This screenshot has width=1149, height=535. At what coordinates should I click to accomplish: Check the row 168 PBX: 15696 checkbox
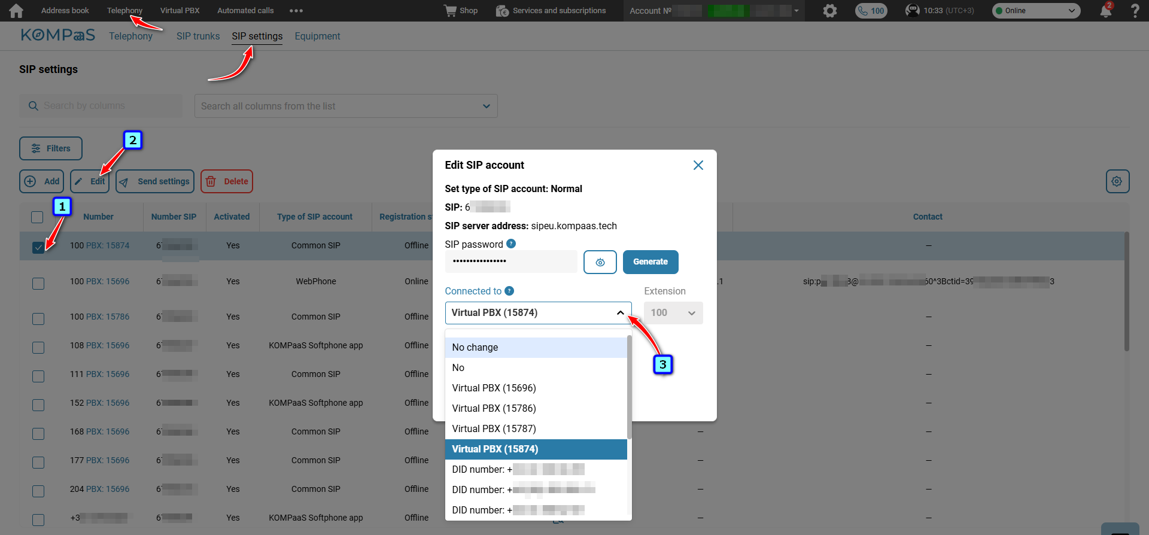tap(38, 434)
